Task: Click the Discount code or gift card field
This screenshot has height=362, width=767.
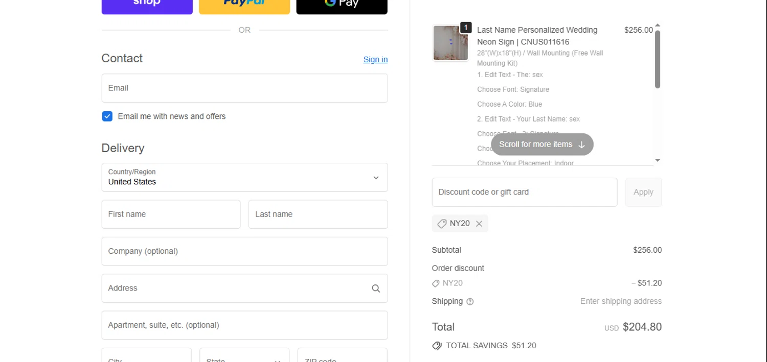Action: 525,192
